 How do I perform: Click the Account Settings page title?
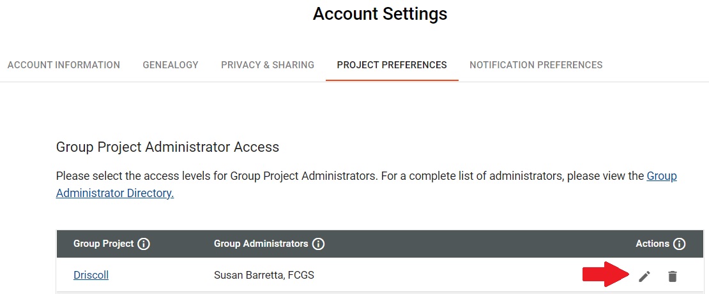(x=380, y=14)
